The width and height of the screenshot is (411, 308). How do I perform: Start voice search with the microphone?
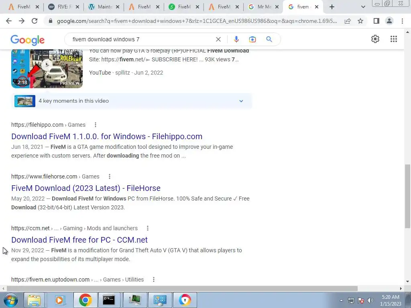[236, 39]
